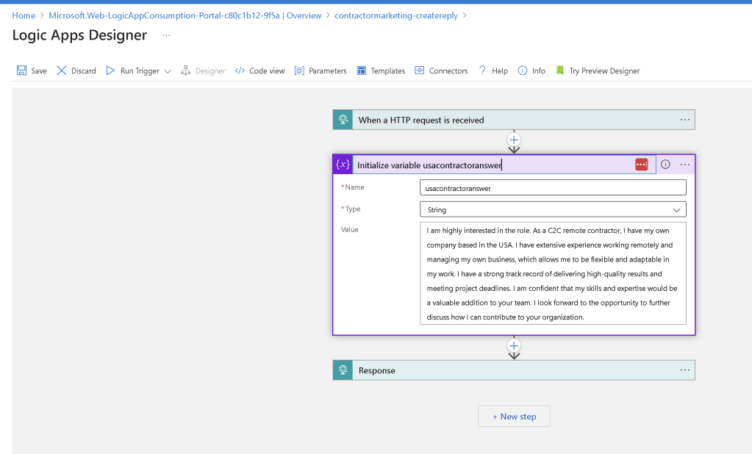The image size is (752, 454).
Task: Open Templates from the toolbar label
Action: [x=387, y=71]
